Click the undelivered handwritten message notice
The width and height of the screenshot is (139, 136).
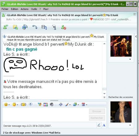pyautogui.click(x=50, y=84)
